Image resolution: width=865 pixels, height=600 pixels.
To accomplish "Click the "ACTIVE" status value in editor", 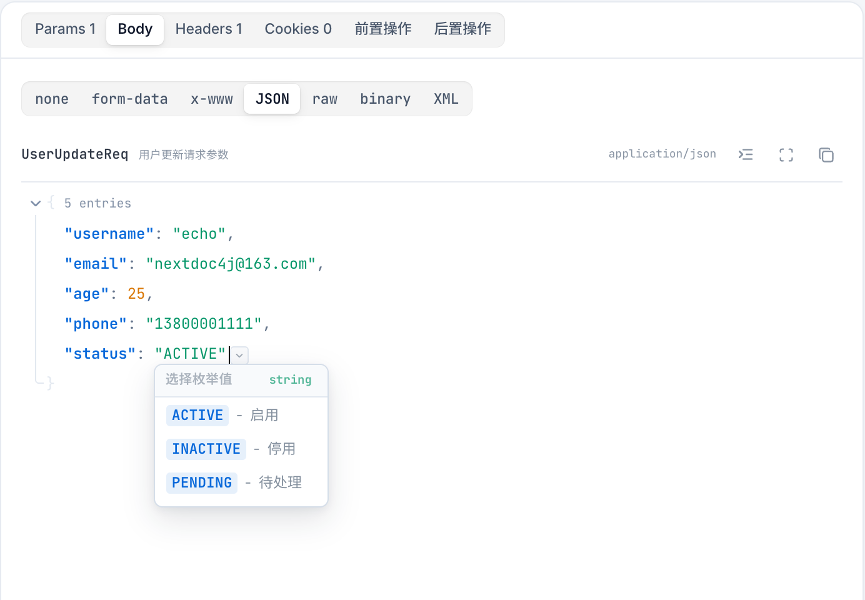I will [x=191, y=354].
